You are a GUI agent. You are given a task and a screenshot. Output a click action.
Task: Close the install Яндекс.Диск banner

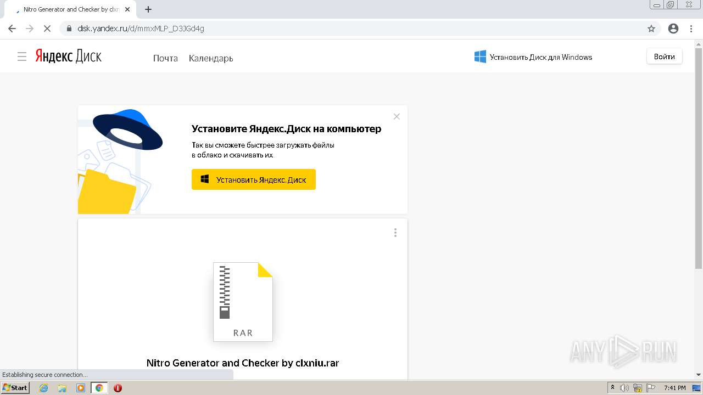pos(397,116)
